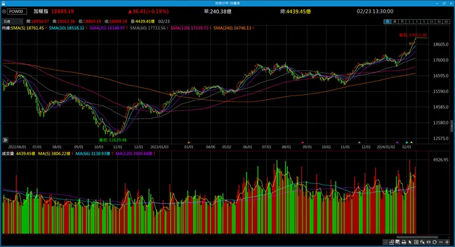Screen dimensions: 455x247
Task: Select the 15-minute timeframe tab
Action: (x=432, y=22)
